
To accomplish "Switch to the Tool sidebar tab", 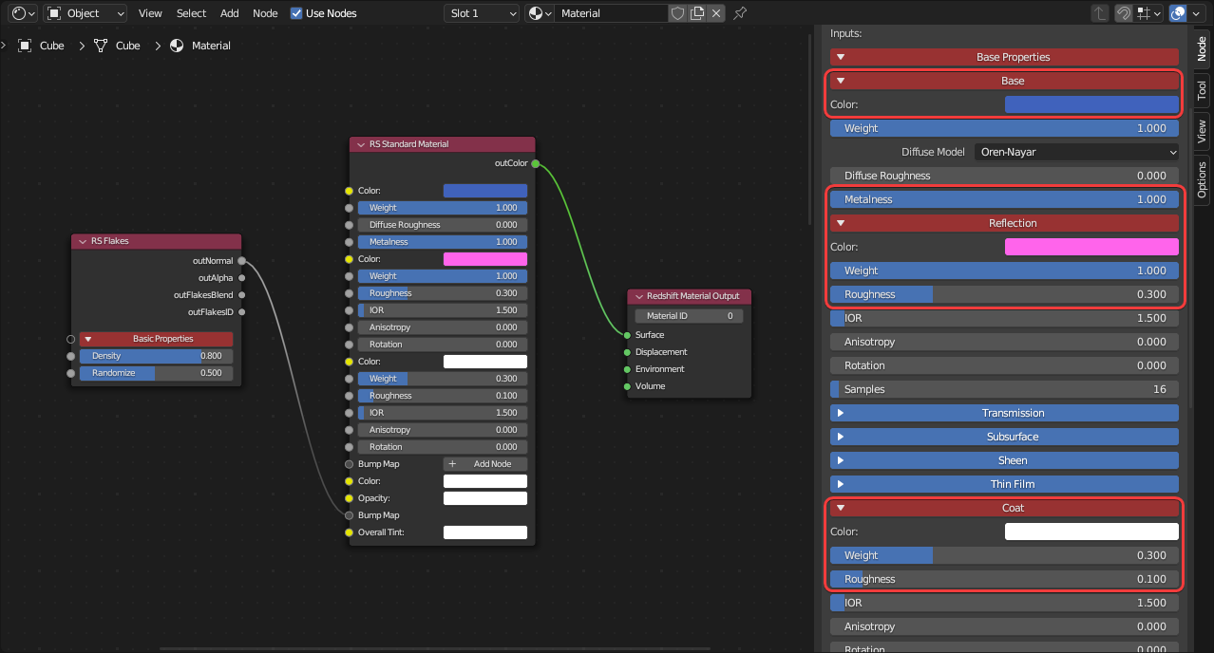I will coord(1202,90).
